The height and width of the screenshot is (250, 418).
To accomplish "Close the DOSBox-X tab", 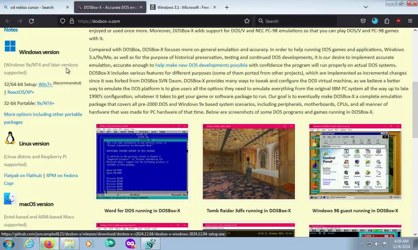I will [x=141, y=7].
